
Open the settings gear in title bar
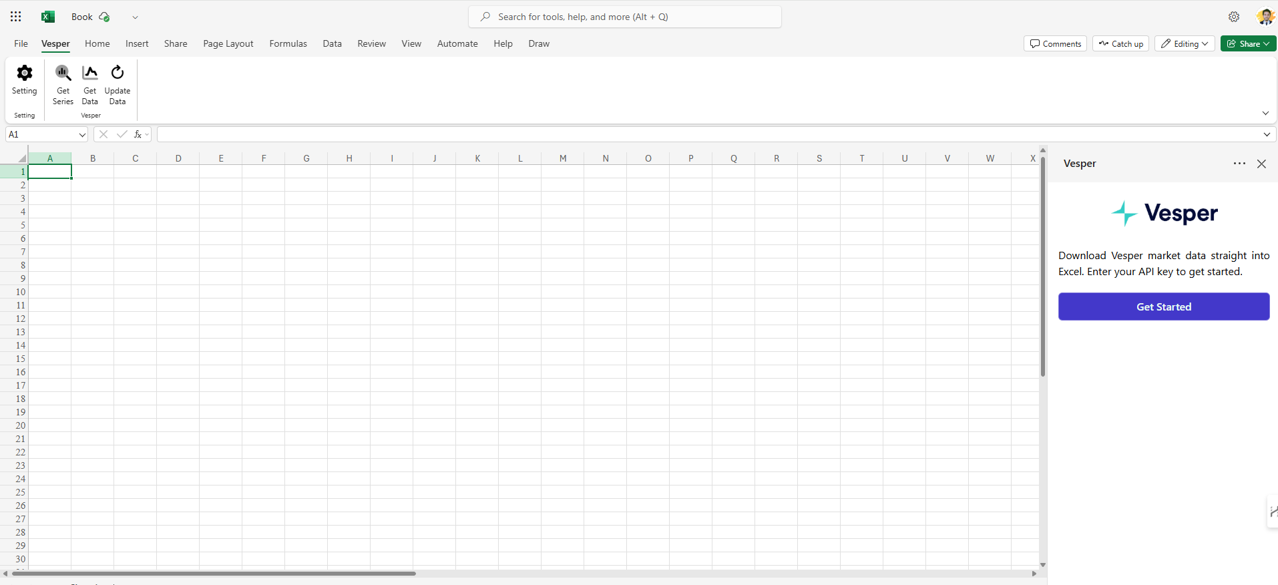click(x=1234, y=17)
